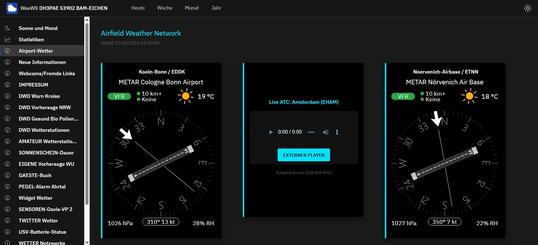
Task: Click the info icon beside Widget Wetter
Action: tap(7, 198)
